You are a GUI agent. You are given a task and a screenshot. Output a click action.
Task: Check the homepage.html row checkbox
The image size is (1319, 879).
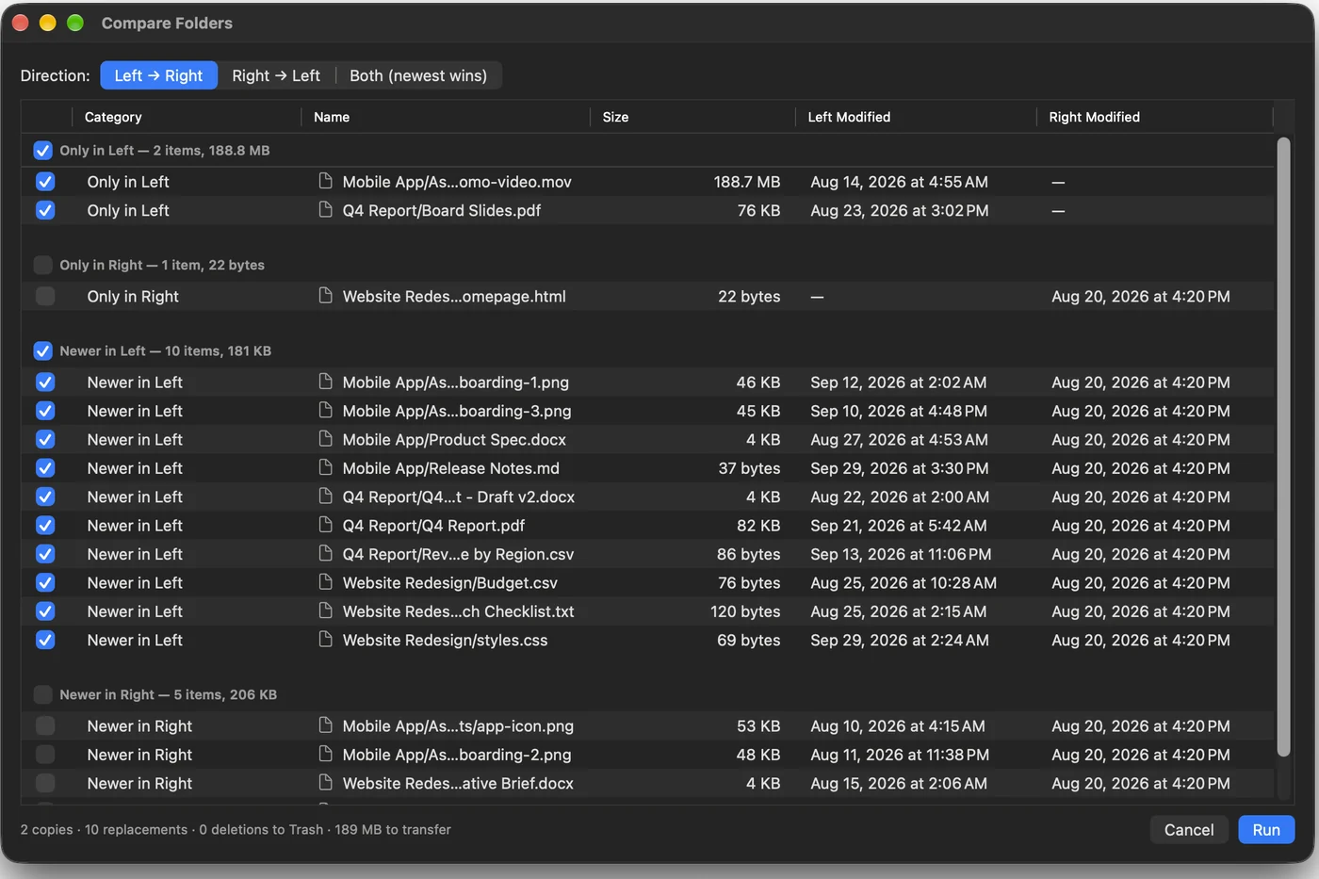coord(45,297)
